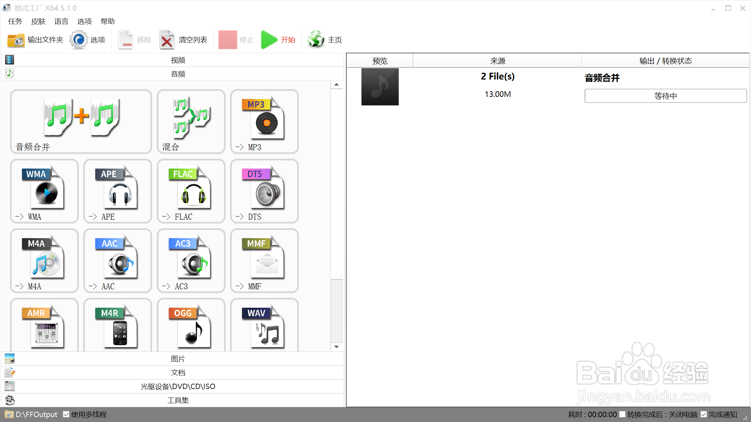This screenshot has width=751, height=422.
Task: Choose the FLAC output format icon
Action: [191, 191]
